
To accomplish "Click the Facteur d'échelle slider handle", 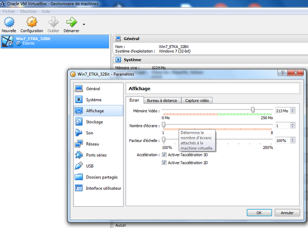I will tap(164, 140).
